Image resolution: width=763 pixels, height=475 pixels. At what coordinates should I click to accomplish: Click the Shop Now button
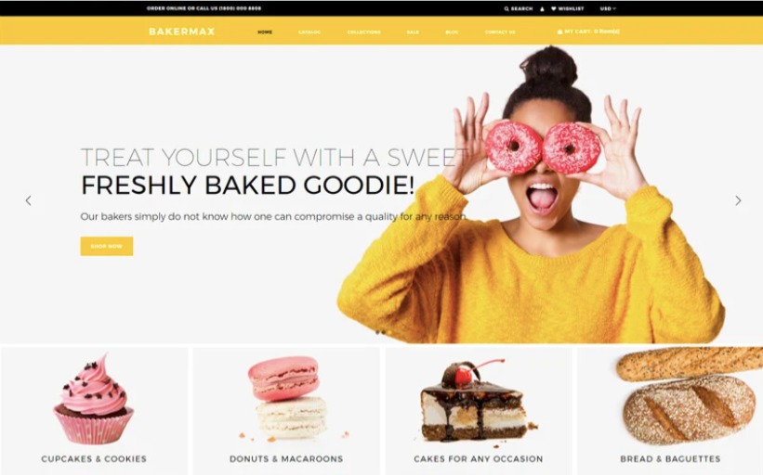pos(107,246)
